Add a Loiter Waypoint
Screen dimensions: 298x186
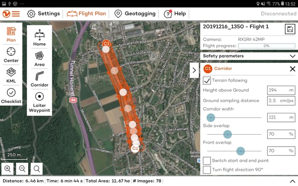39,102
